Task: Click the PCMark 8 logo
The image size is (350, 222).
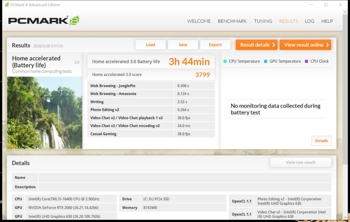Action: 43,21
